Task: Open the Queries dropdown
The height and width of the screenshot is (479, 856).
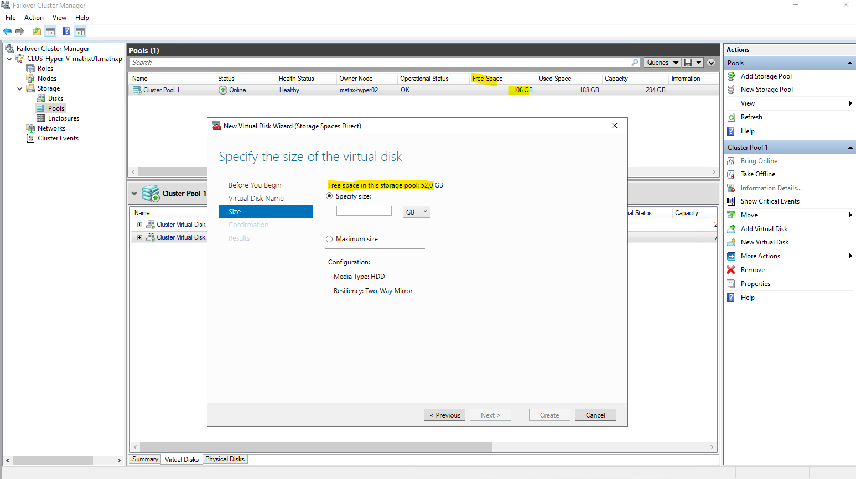Action: pos(662,63)
